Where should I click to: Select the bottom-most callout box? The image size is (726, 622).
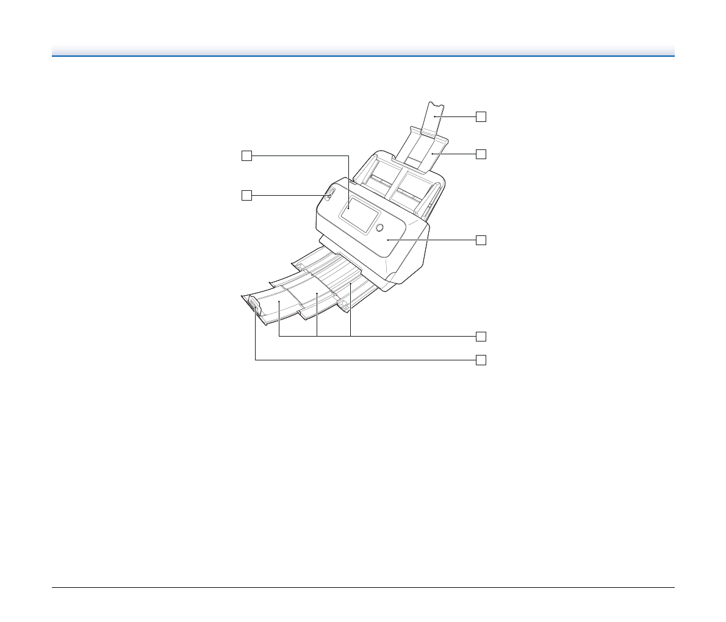(x=481, y=360)
